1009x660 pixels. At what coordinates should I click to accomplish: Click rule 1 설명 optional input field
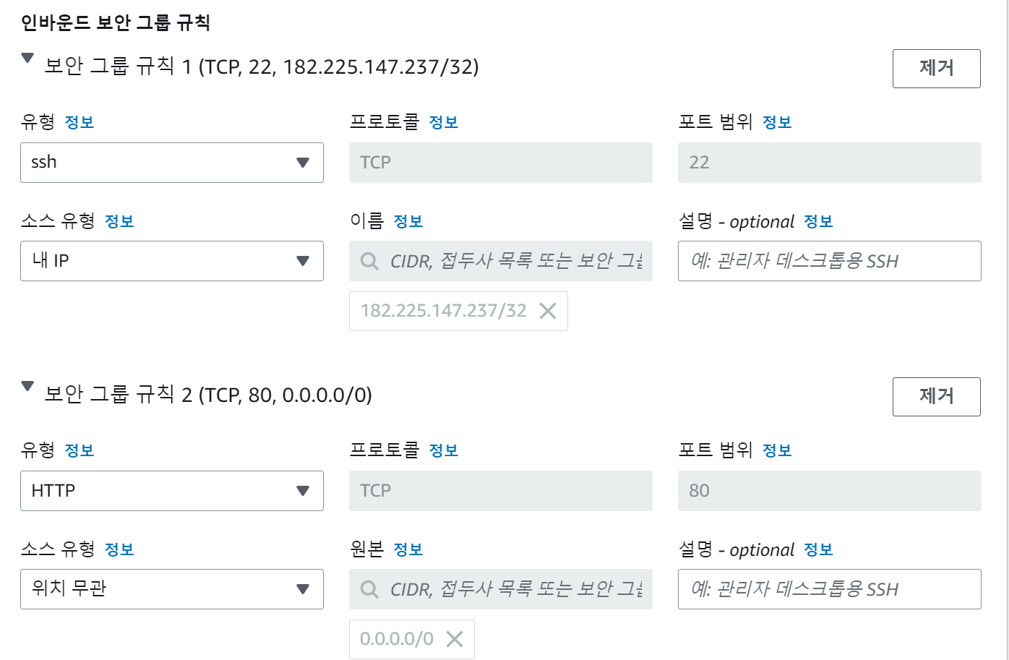pos(830,261)
